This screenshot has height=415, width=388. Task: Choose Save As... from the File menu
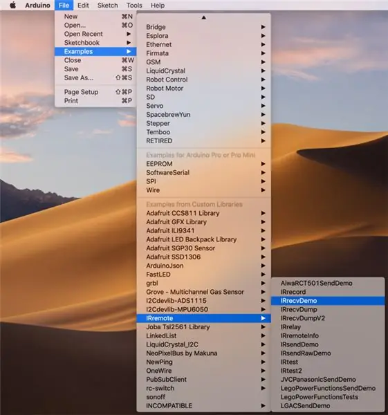pyautogui.click(x=95, y=77)
